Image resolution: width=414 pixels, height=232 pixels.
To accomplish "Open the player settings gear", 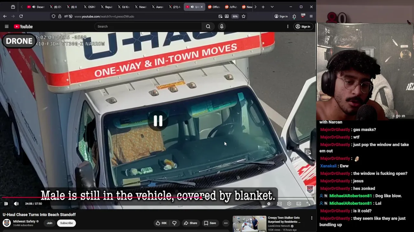I will 289,204.
